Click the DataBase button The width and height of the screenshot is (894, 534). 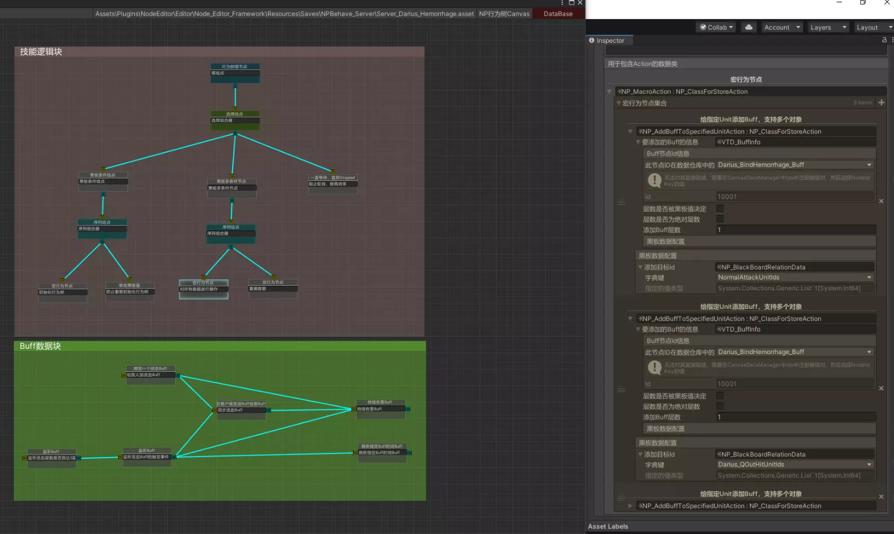pyautogui.click(x=557, y=13)
